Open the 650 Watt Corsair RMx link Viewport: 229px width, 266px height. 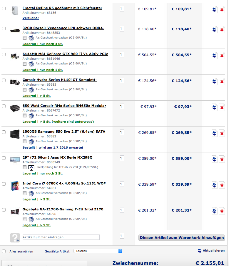(x=64, y=106)
